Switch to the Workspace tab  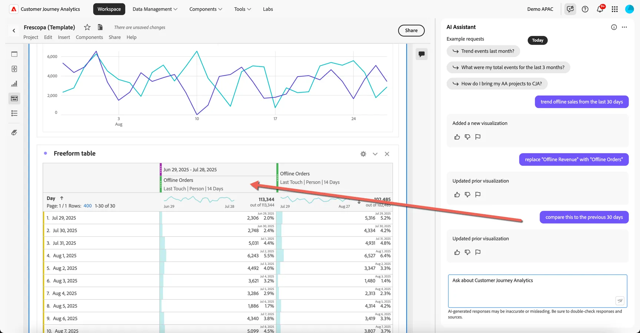tap(109, 9)
